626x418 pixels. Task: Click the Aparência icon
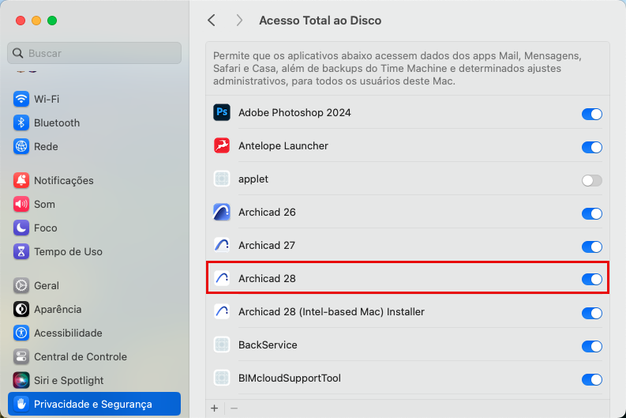21,309
